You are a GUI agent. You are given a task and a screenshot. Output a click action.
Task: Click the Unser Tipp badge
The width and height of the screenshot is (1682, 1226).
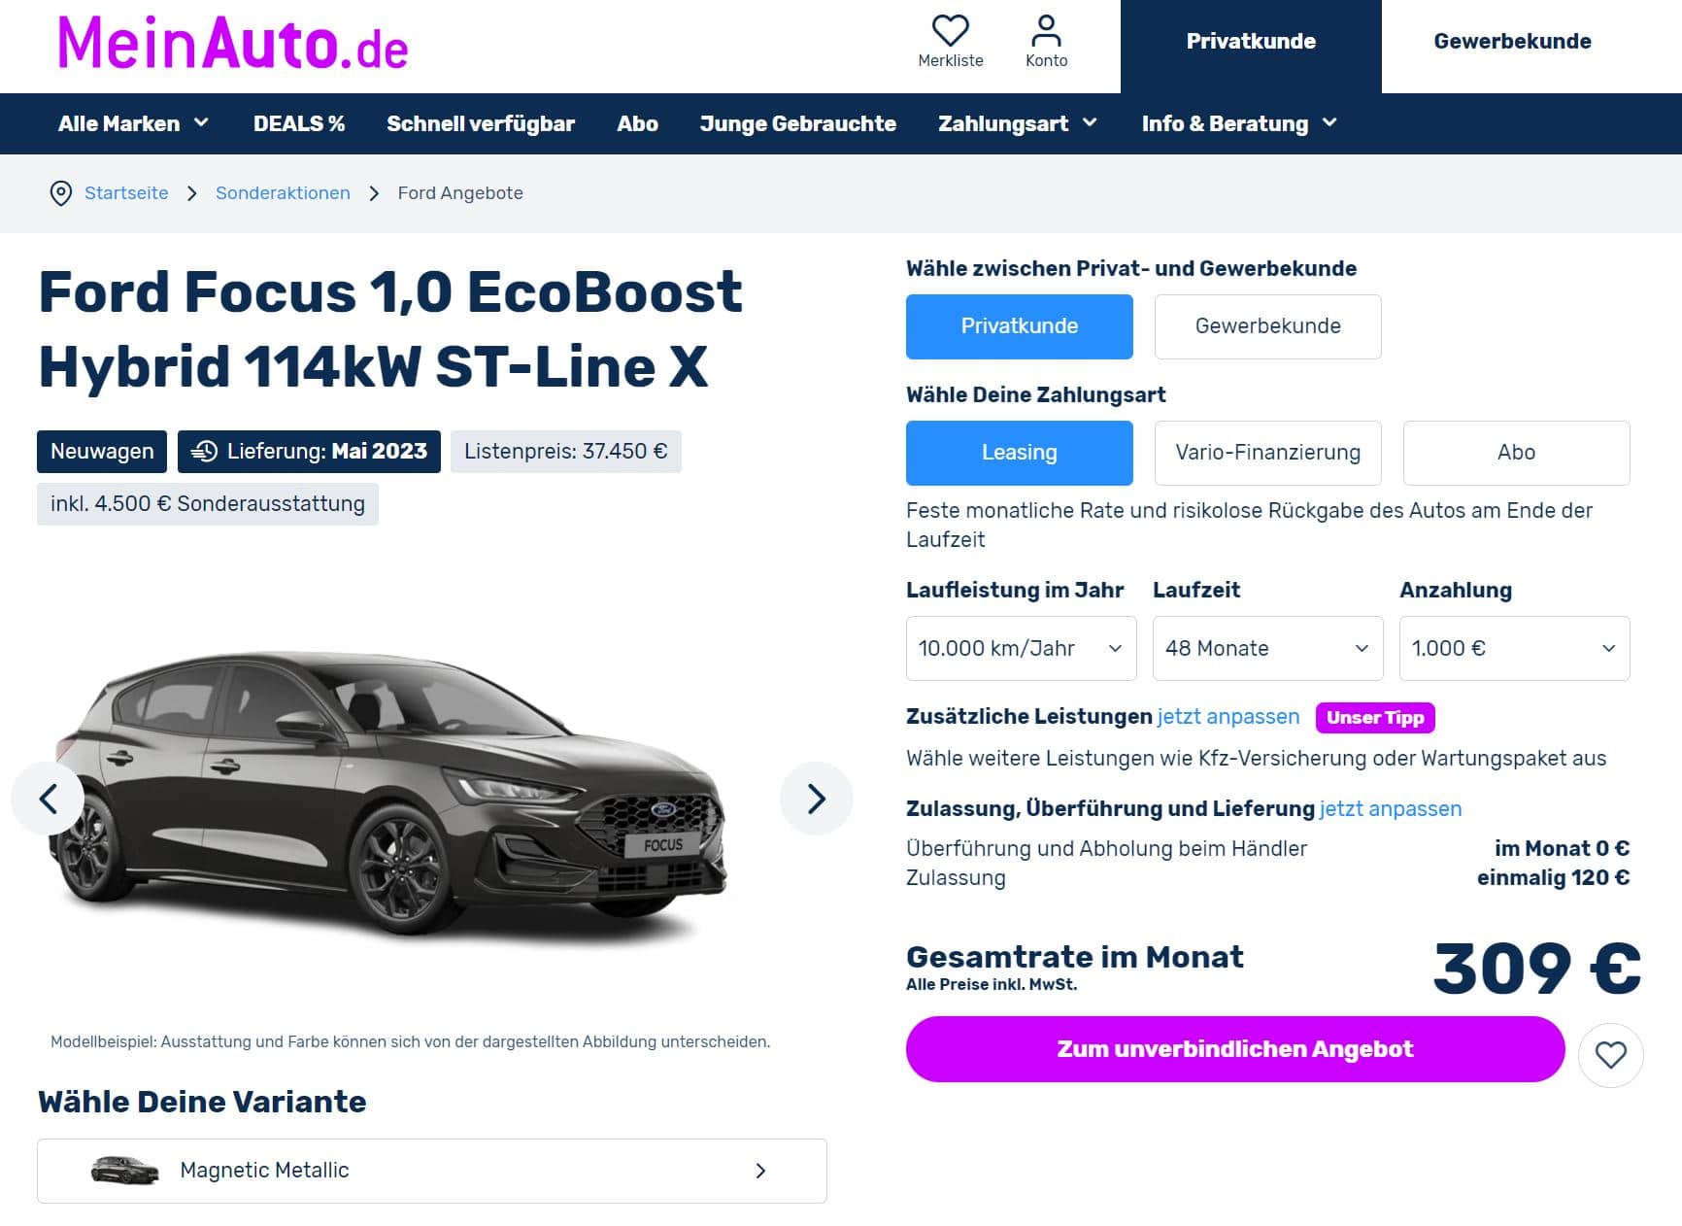(1374, 718)
